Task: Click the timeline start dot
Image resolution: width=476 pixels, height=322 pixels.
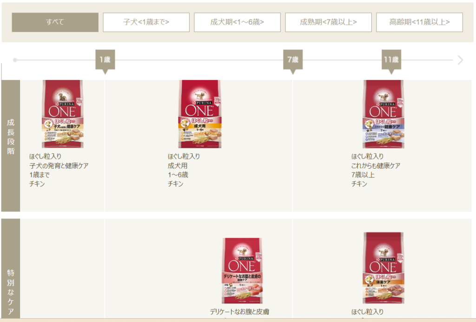Action: (x=15, y=60)
